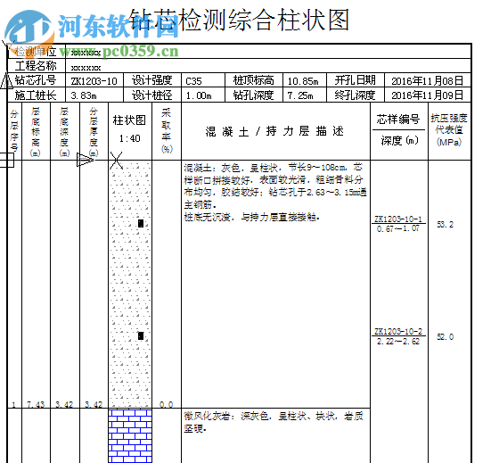The width and height of the screenshot is (491, 463).
Task: Click the 钻孔深度 label
Action: click(x=254, y=95)
